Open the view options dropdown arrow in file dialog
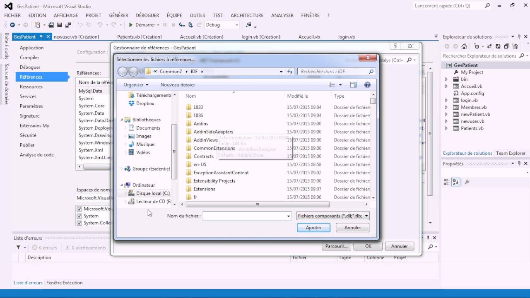This screenshot has height=298, width=530. [340, 85]
